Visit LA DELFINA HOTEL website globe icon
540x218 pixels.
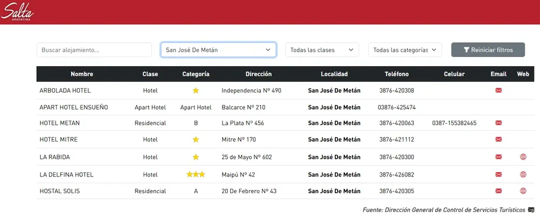point(523,175)
